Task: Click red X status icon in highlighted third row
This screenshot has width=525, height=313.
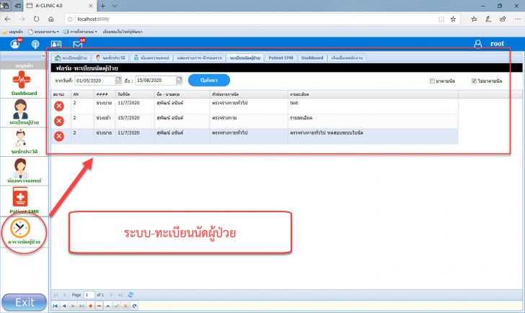Action: (59, 136)
